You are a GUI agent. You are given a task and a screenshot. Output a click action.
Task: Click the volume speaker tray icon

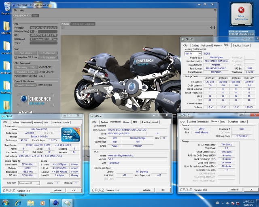coord(227,203)
